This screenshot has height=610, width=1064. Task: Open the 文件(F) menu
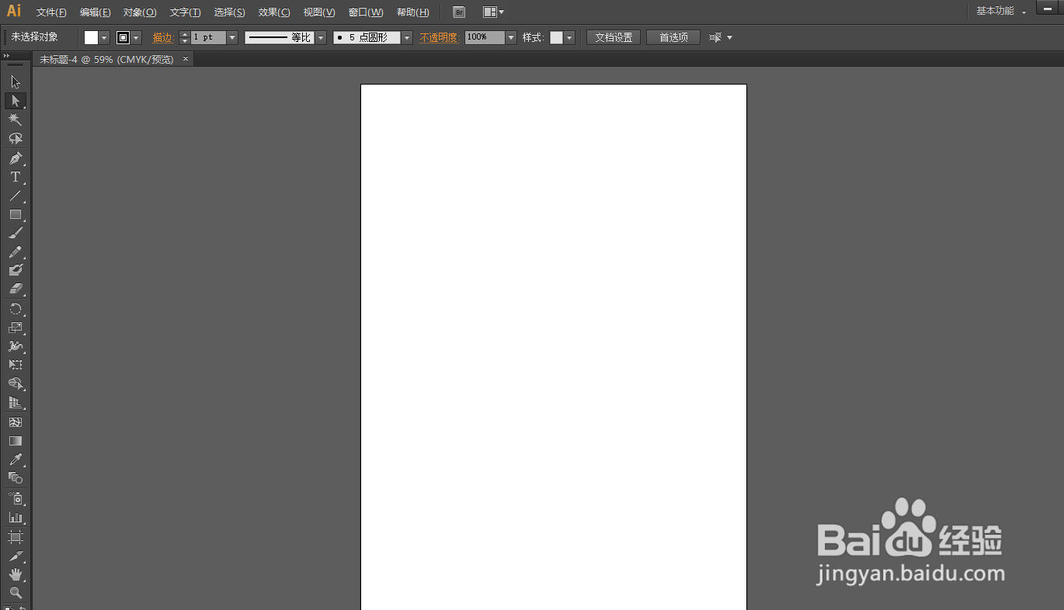pos(51,12)
